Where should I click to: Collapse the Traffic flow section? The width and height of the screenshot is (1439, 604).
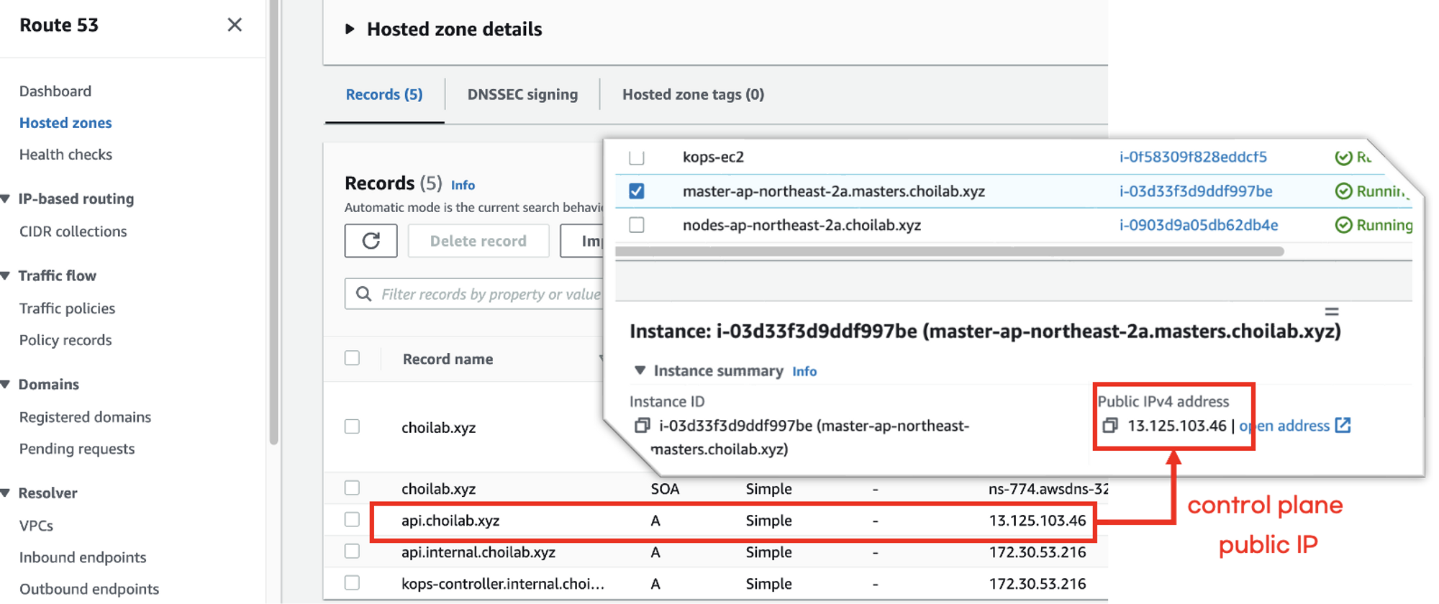coord(6,276)
